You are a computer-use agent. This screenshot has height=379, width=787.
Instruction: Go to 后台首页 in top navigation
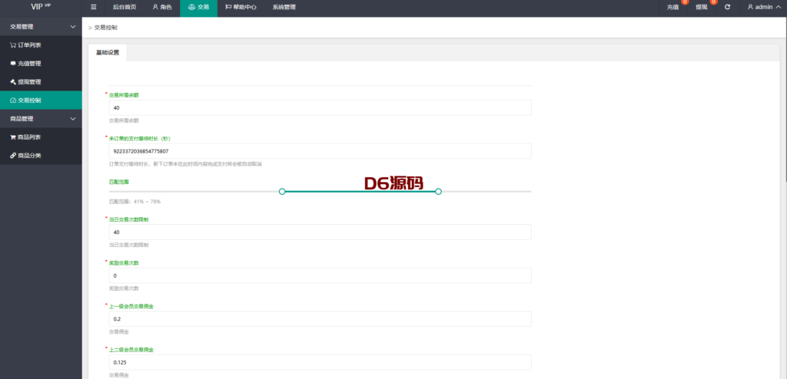pos(125,8)
